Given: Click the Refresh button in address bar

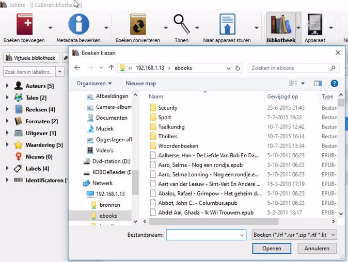Looking at the screenshot, I should 238,68.
